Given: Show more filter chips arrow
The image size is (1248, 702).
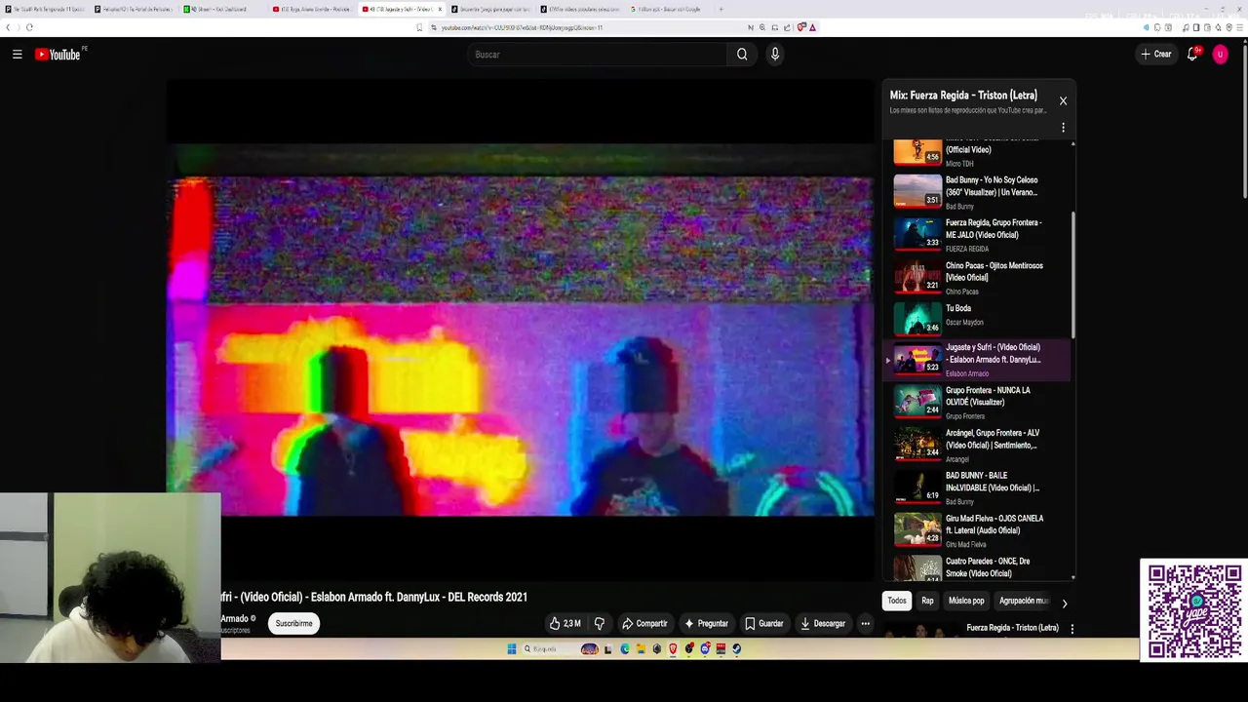Looking at the screenshot, I should 1064,604.
